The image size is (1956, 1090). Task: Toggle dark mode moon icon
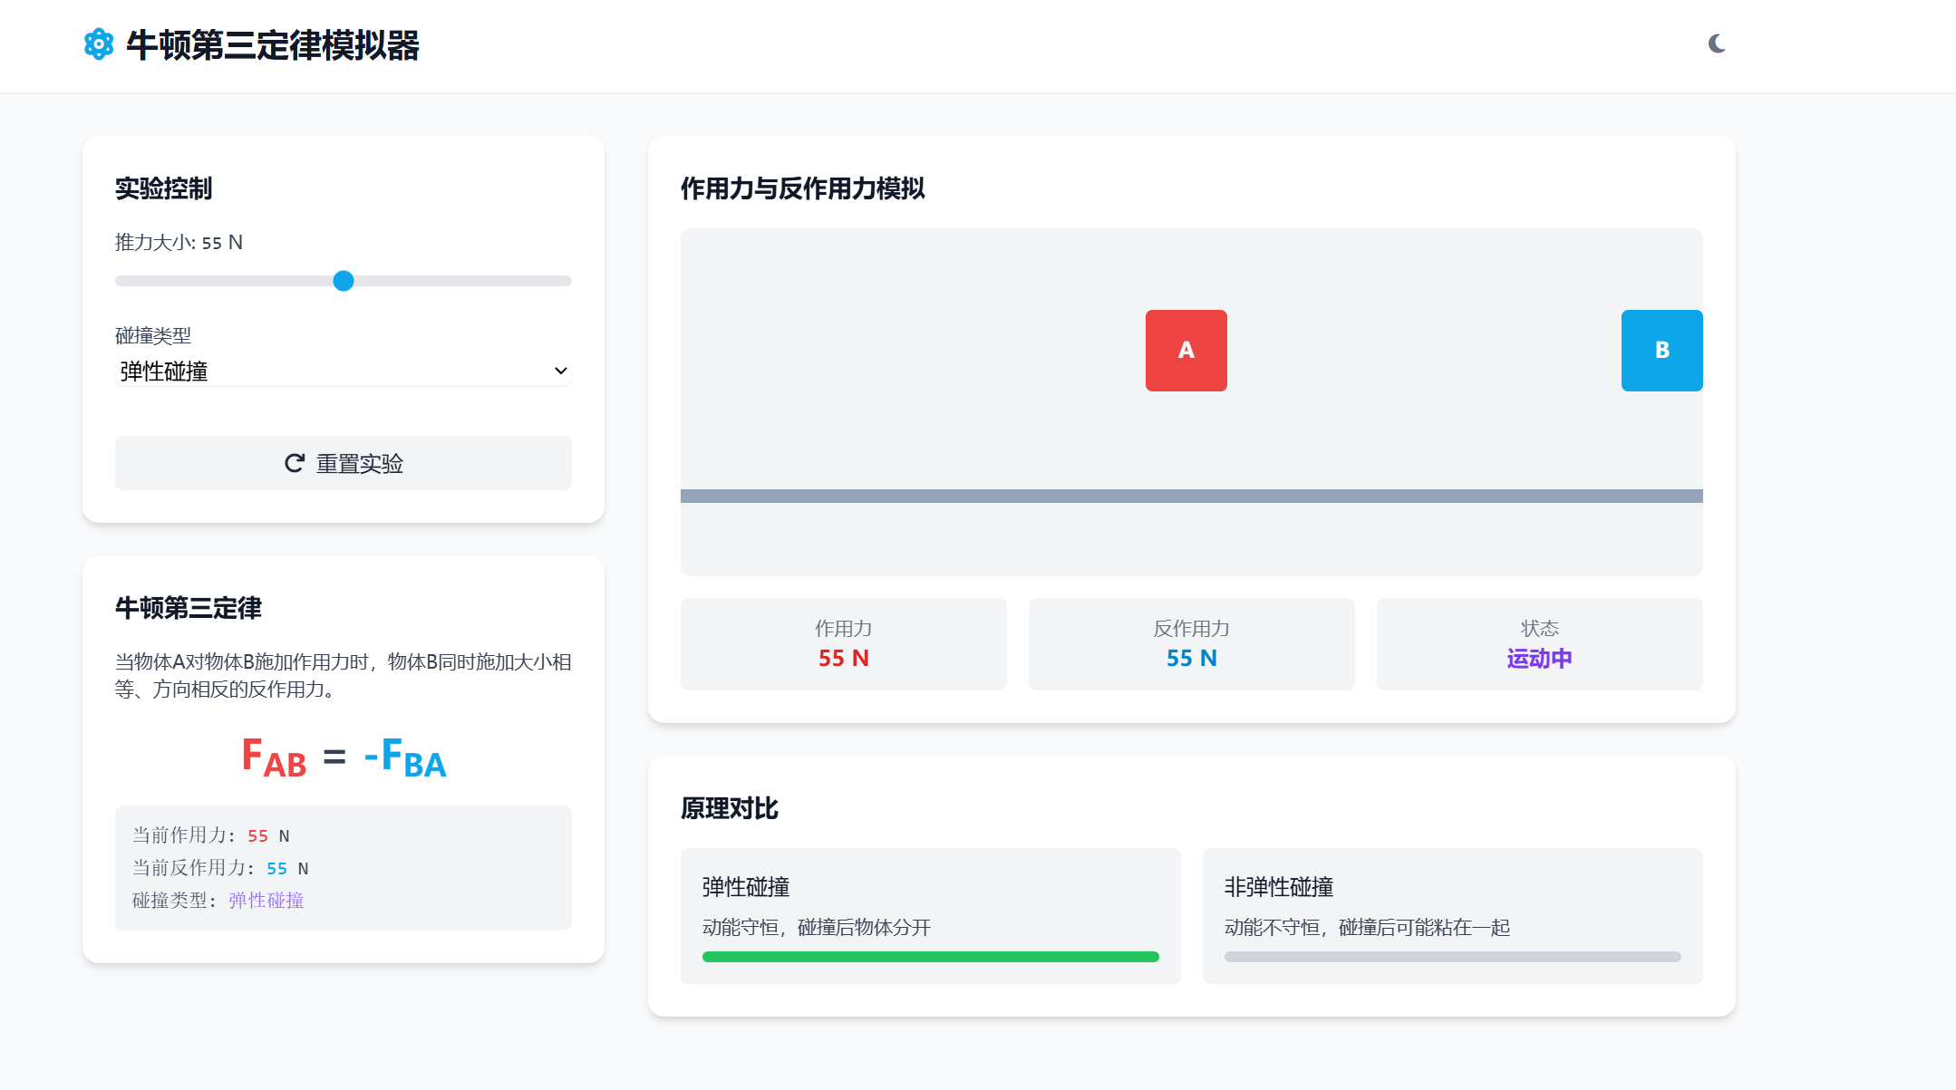click(1716, 43)
